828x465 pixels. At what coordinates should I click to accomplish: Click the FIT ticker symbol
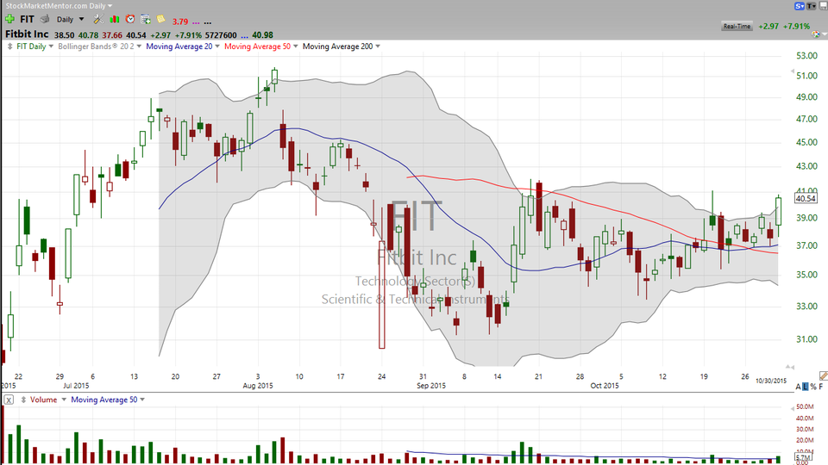coord(27,20)
